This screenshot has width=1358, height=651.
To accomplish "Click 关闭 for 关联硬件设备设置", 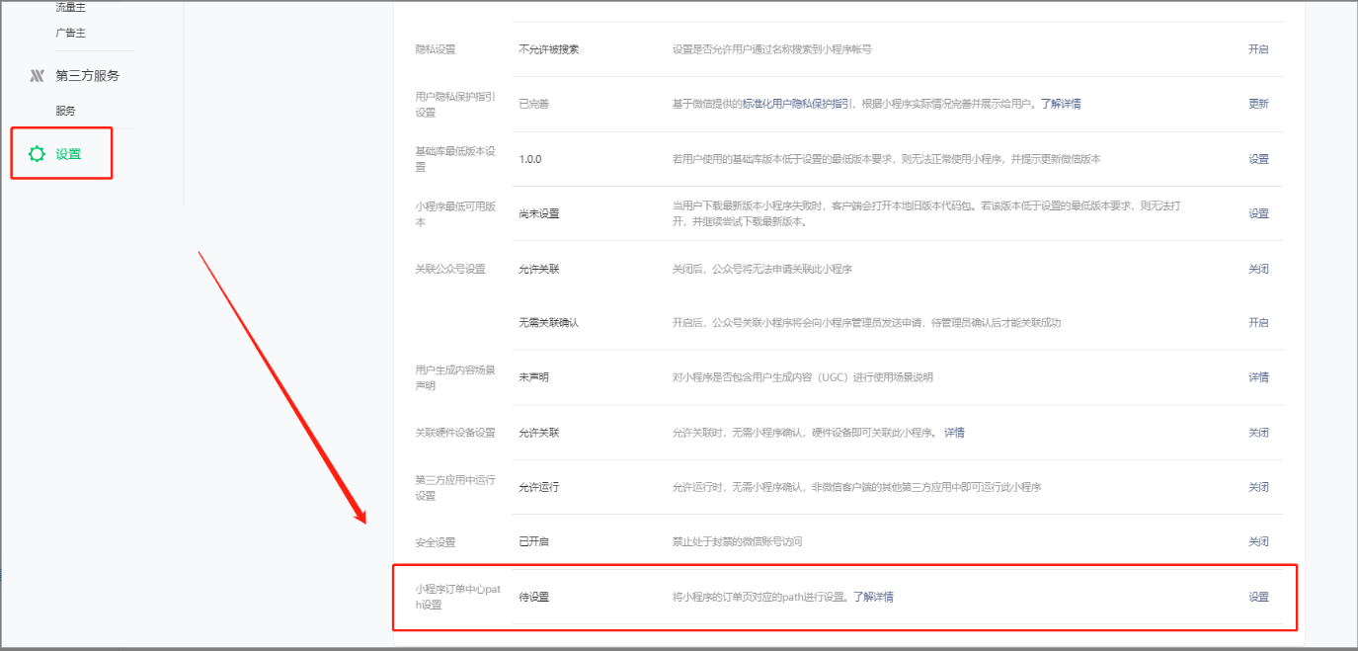I will (1258, 433).
